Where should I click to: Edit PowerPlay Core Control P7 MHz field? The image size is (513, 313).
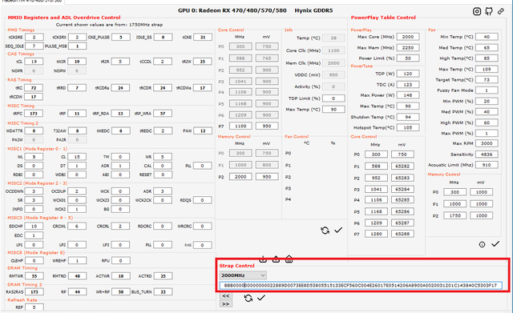(376, 234)
